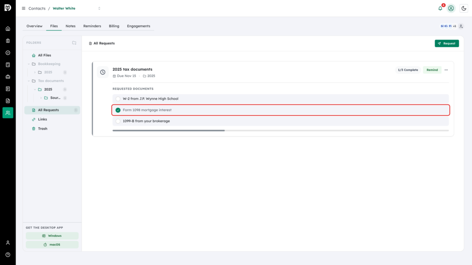Viewport: 472px width, 265px height.
Task: Click the Remind button
Action: pyautogui.click(x=432, y=70)
